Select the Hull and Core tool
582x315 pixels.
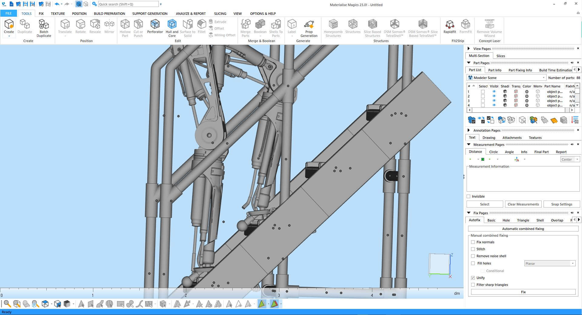point(172,24)
